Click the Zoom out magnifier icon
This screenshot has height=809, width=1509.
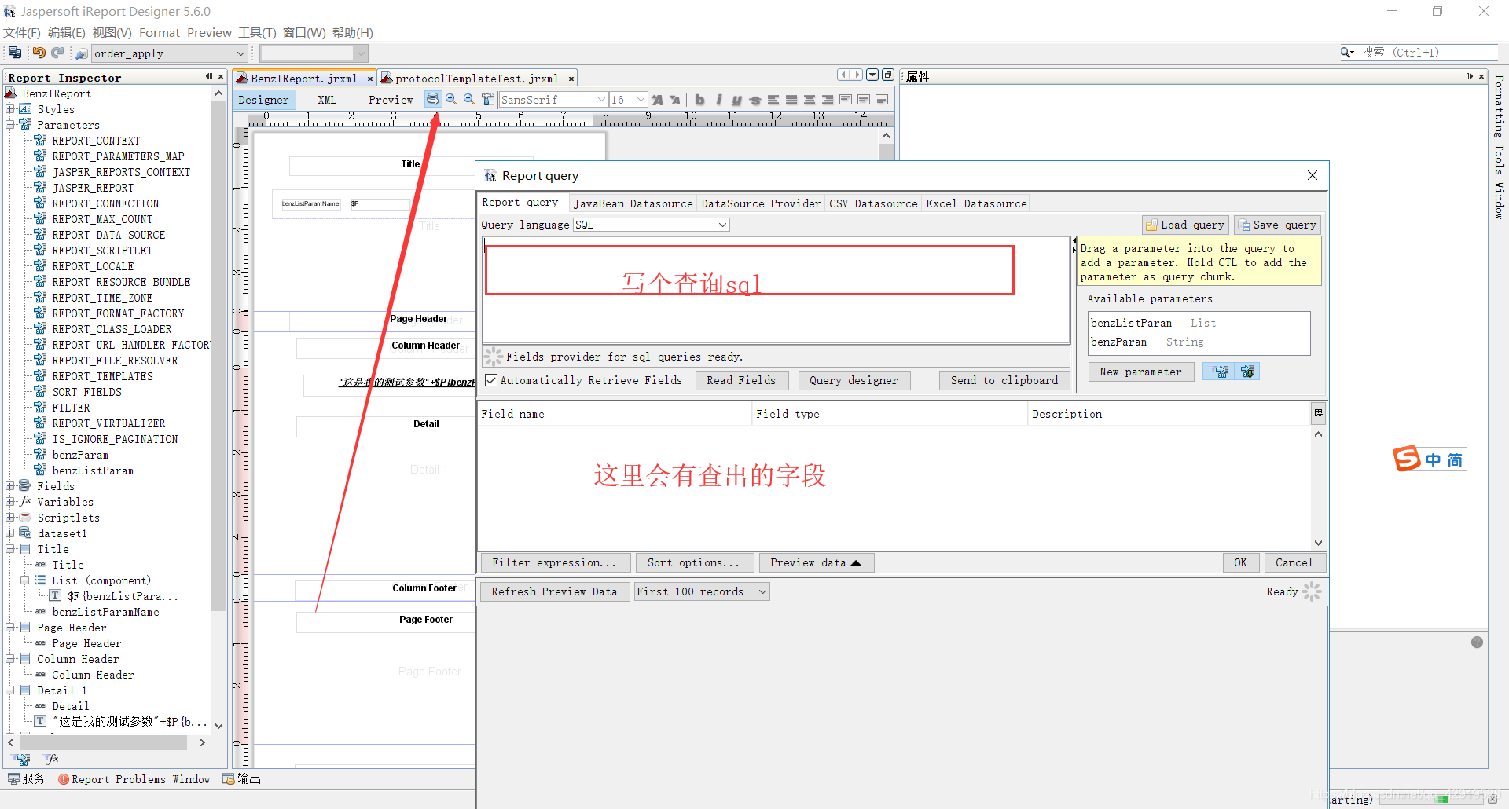469,99
